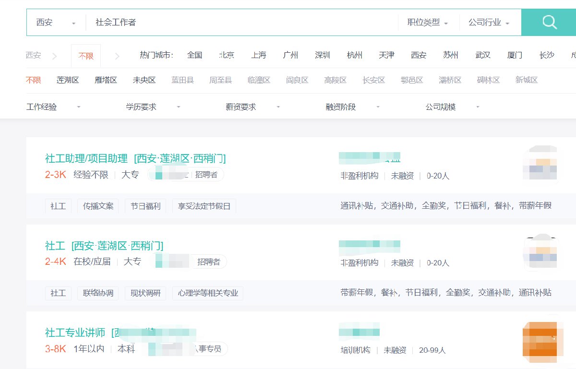The height and width of the screenshot is (369, 576).
Task: Open the 融资阶段 filter
Action: pyautogui.click(x=352, y=107)
